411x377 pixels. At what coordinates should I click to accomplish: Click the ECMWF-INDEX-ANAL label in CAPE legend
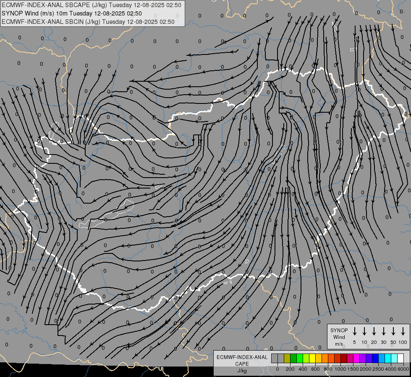point(242,357)
